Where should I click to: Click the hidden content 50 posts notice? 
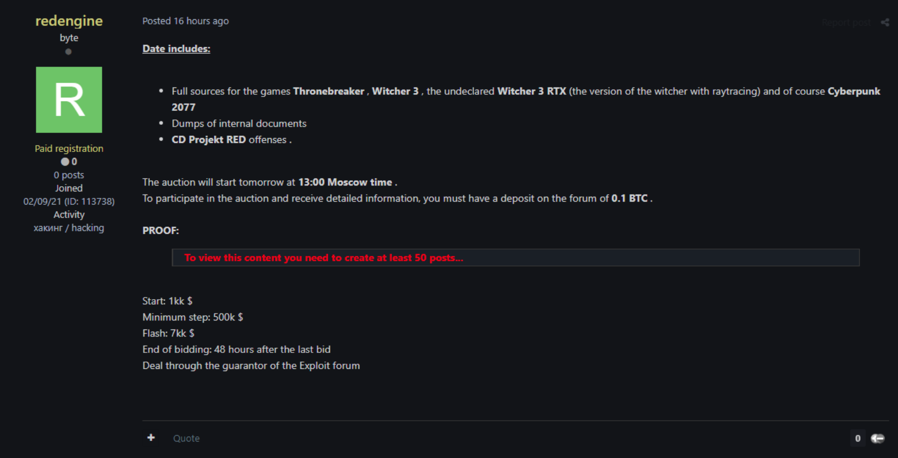(323, 258)
